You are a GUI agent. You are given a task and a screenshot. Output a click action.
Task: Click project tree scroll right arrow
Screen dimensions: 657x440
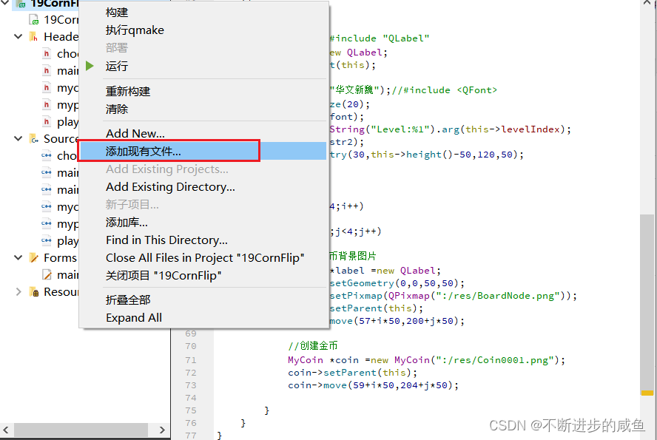163,430
